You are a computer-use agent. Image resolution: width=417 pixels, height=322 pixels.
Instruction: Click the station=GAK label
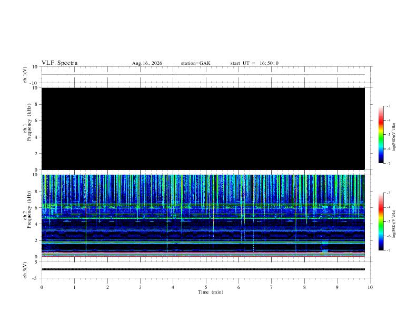point(196,63)
